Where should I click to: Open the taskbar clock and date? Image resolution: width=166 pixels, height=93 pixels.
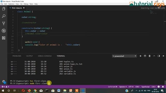coord(155,91)
